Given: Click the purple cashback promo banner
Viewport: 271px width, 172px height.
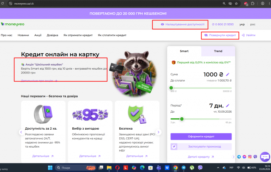Looking at the screenshot, I should (x=128, y=13).
